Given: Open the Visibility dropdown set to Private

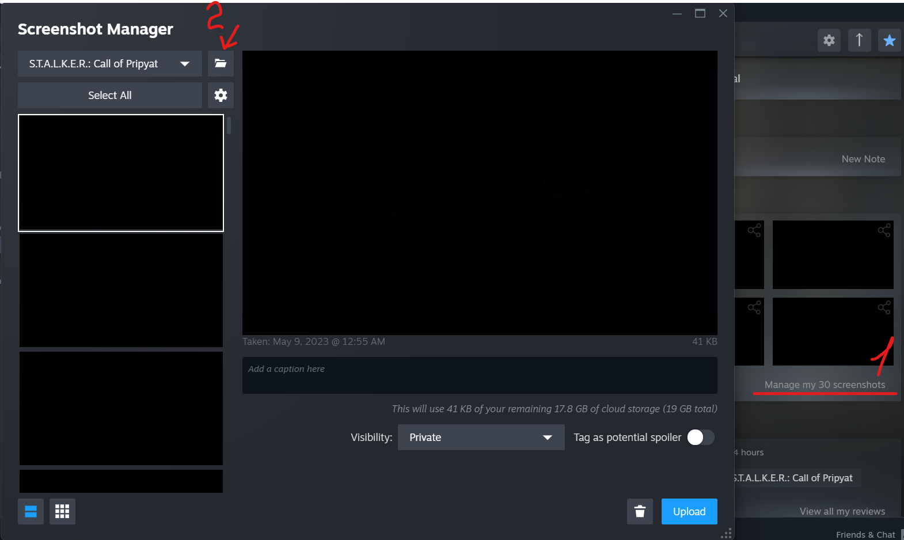Looking at the screenshot, I should [x=481, y=438].
